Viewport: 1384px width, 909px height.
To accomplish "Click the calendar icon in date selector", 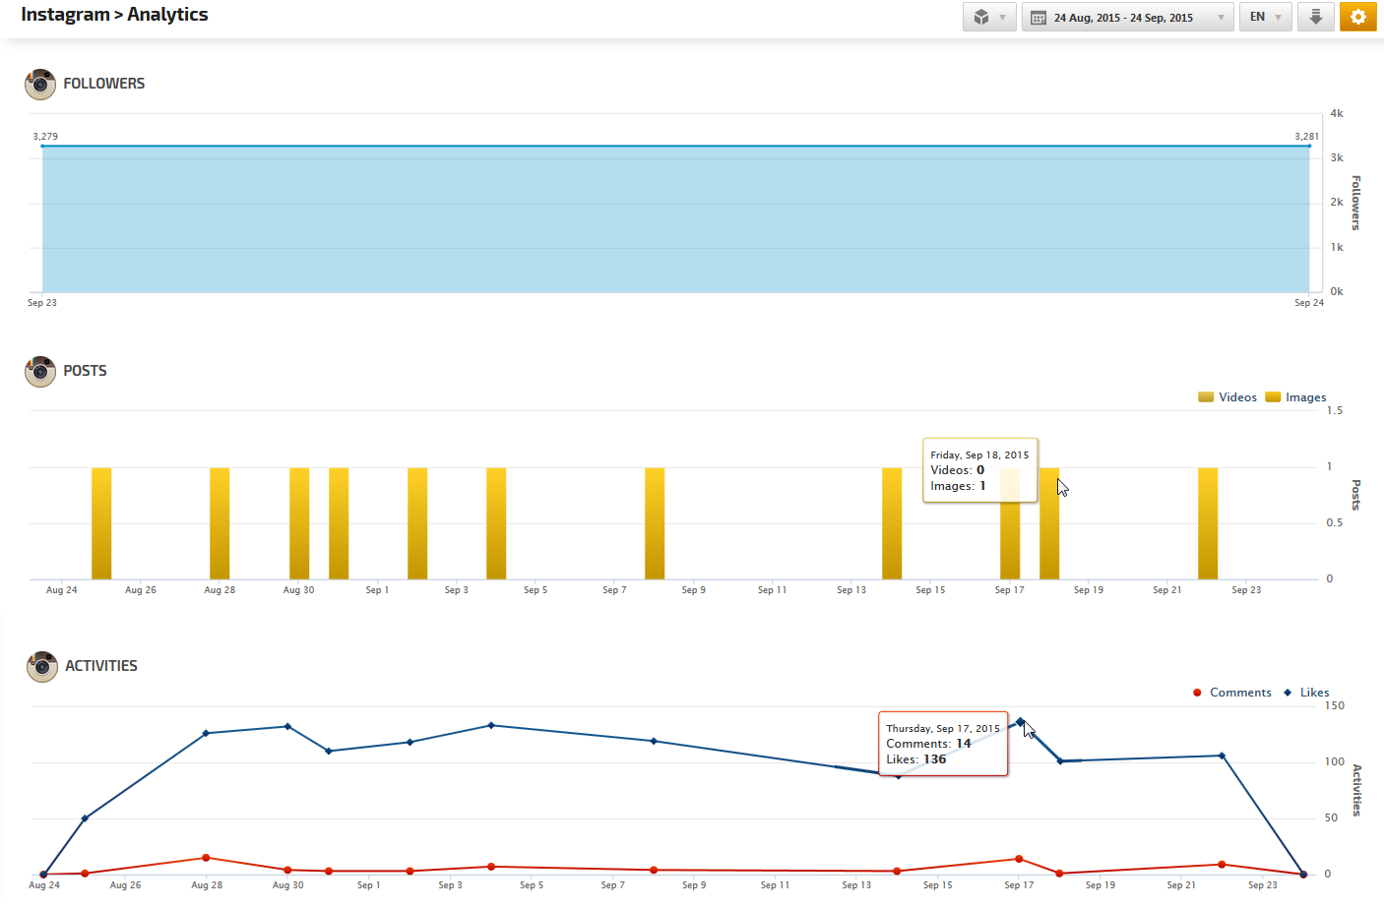I will coord(1038,18).
